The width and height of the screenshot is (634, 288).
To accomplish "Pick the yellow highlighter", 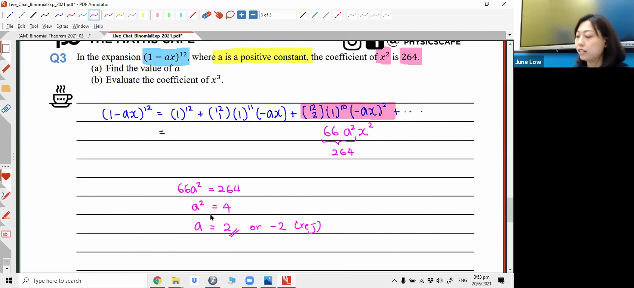I will point(143,15).
